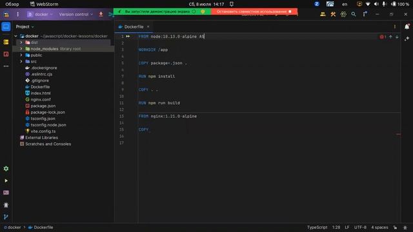Toggle the read-only lock icon in status bar
This screenshot has width=413, height=232.
coord(395,227)
